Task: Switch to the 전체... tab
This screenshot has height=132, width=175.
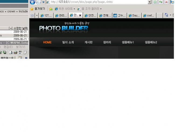Action: point(105,15)
